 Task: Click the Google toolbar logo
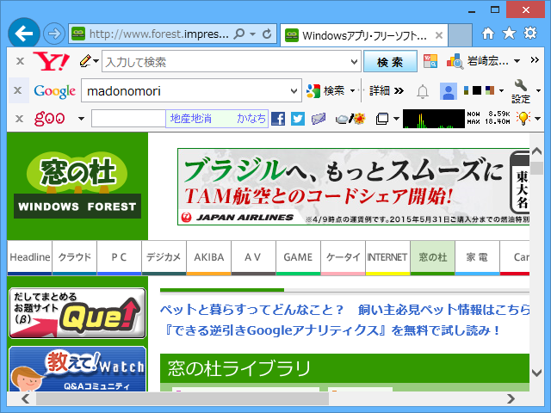(x=54, y=91)
